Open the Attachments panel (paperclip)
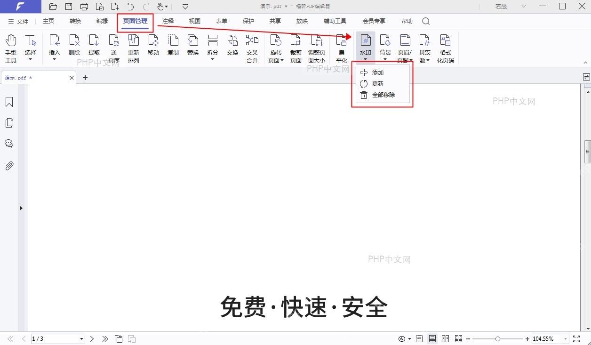The width and height of the screenshot is (591, 345). (9, 166)
